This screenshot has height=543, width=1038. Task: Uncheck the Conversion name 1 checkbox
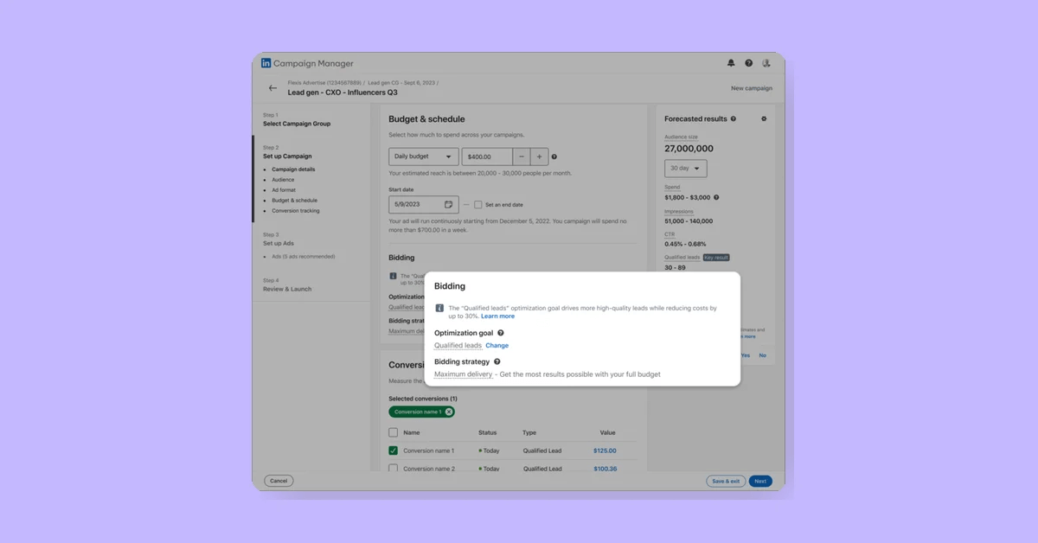393,450
